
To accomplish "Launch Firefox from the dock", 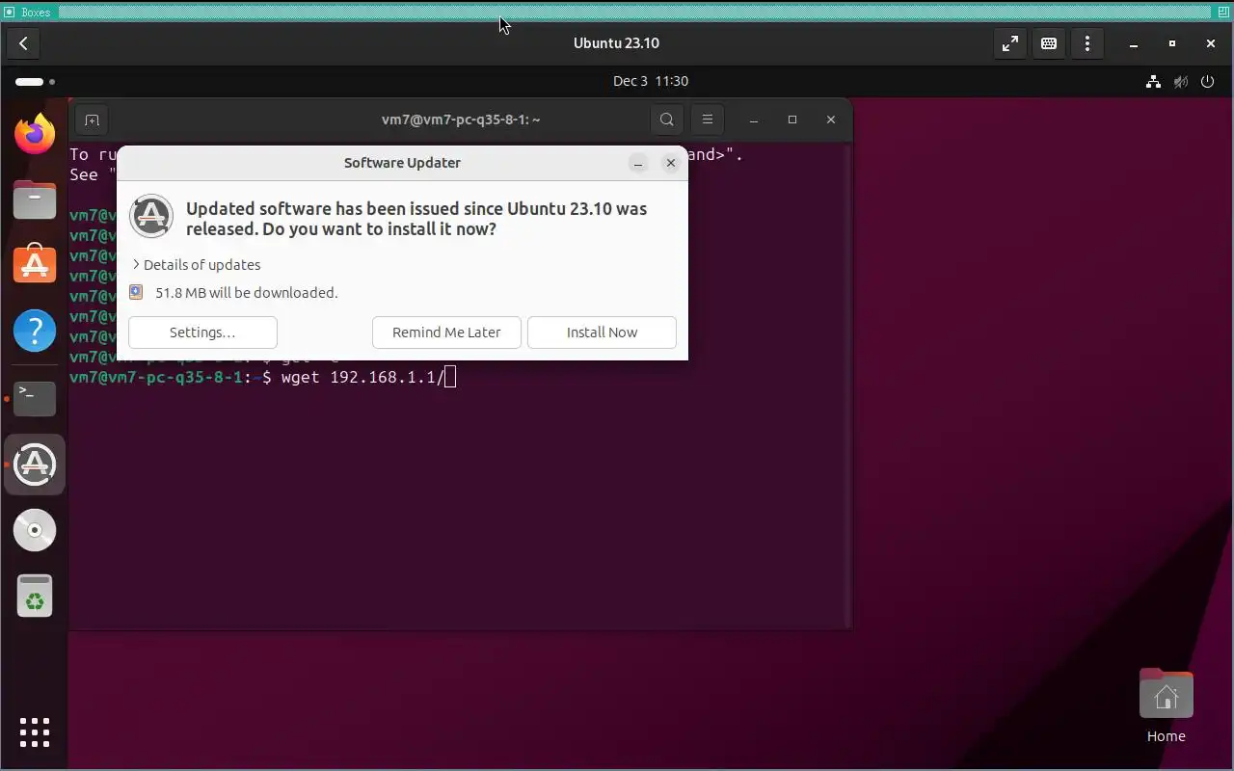I will [35, 134].
